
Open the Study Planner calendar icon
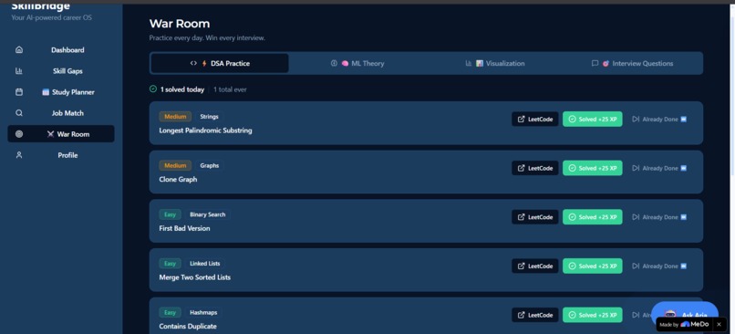19,92
